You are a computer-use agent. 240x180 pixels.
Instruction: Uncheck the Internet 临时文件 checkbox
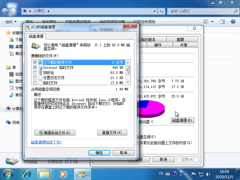click(35, 67)
